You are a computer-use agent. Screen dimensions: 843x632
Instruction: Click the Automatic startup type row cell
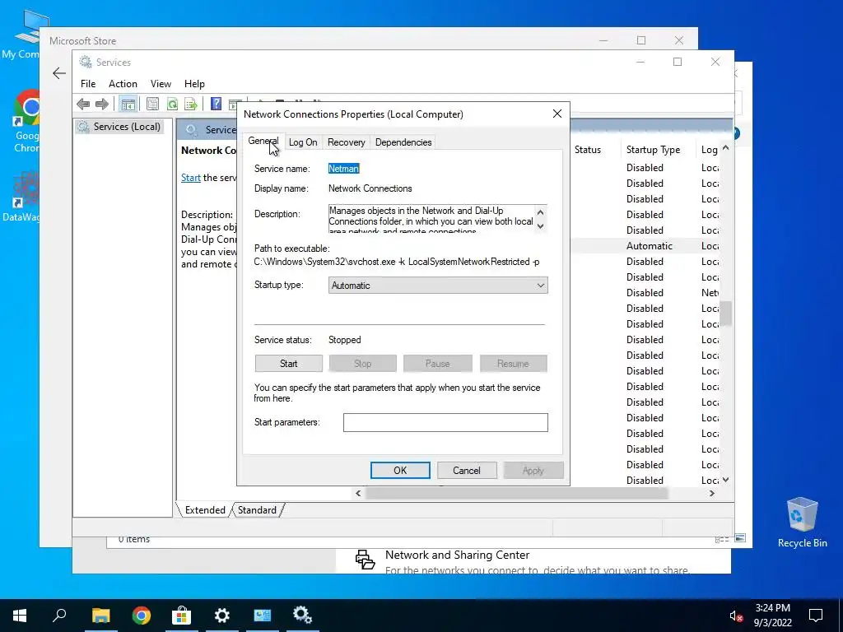pos(650,246)
